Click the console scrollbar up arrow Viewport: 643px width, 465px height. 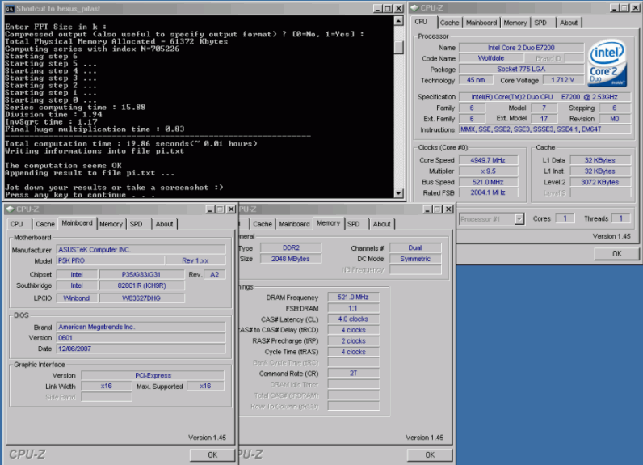[x=398, y=21]
